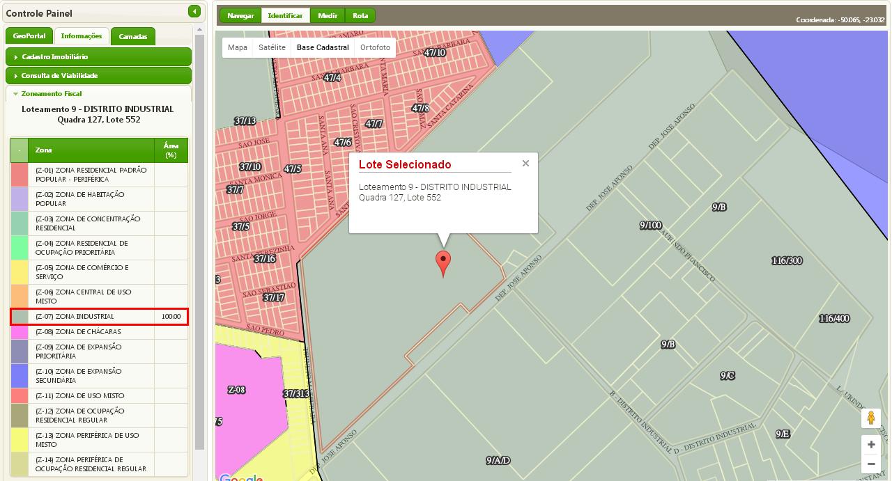This screenshot has width=892, height=481.
Task: Expand the Cadastro Imobiliário section
Action: click(98, 56)
